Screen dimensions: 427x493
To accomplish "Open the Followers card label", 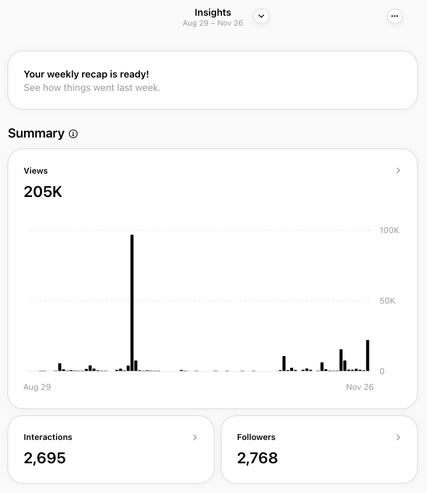I will [x=256, y=437].
